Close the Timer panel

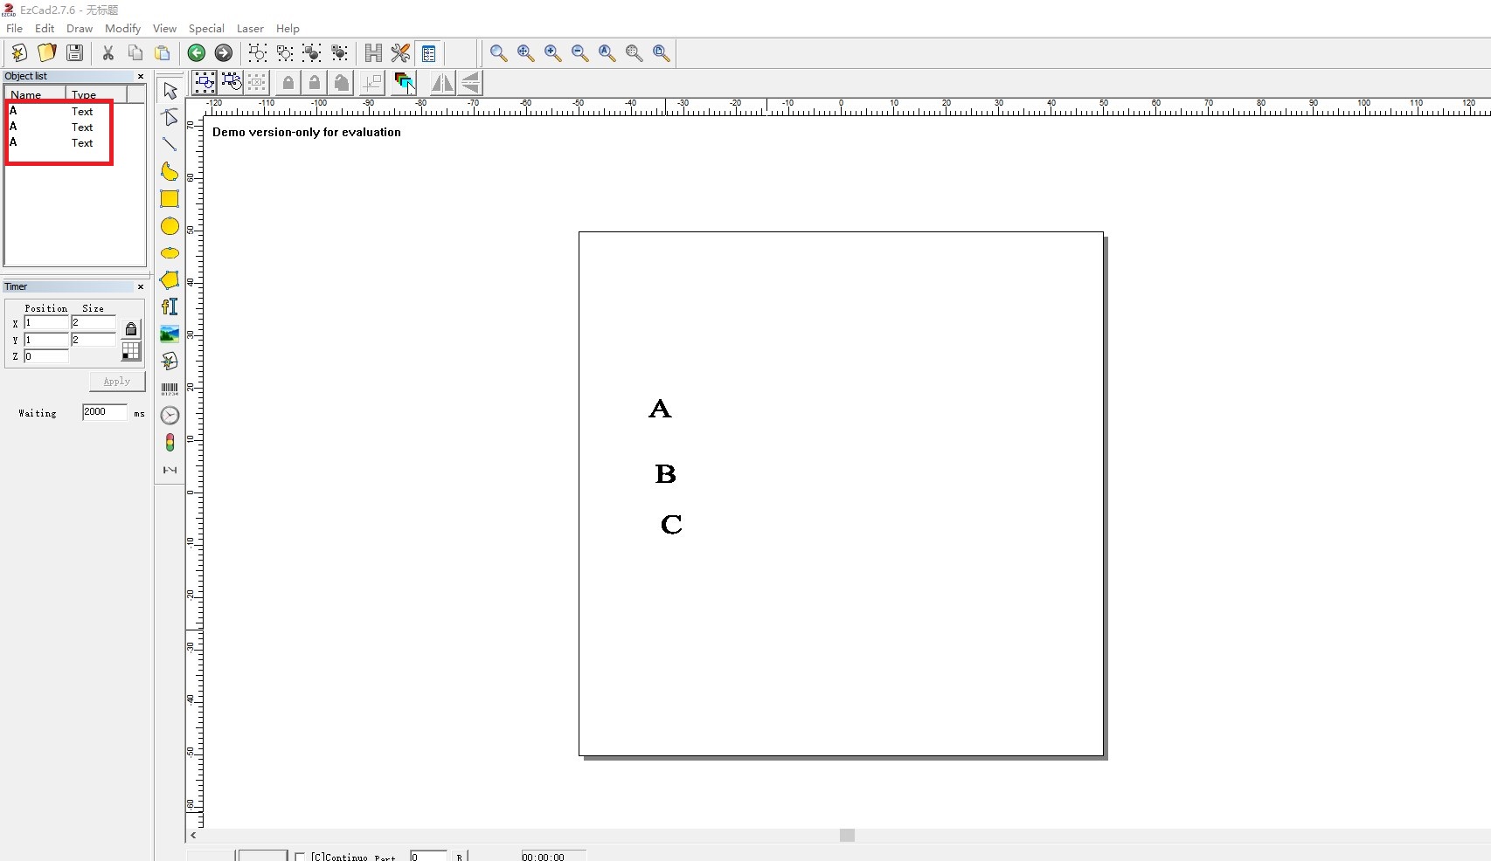[x=141, y=287]
